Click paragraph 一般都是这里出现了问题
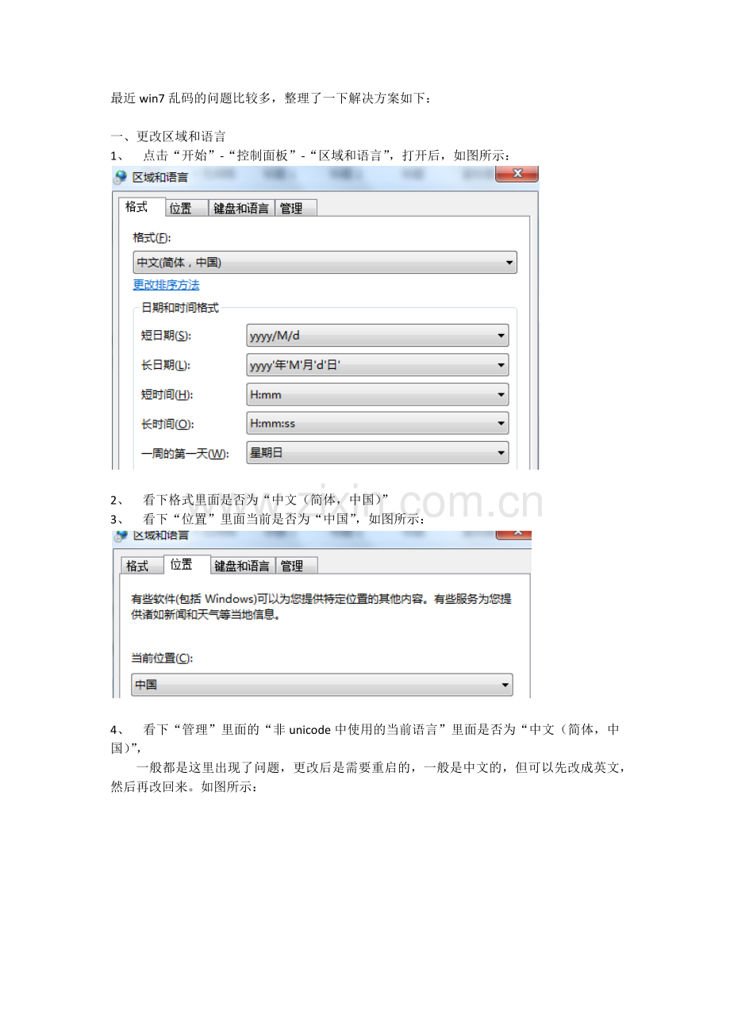This screenshot has width=730, height=1033. pyautogui.click(x=370, y=778)
